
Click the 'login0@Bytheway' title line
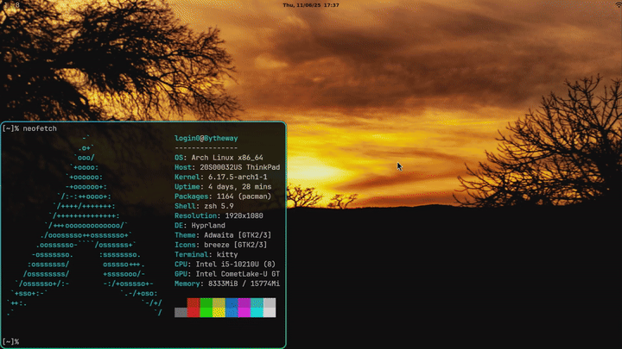click(206, 138)
